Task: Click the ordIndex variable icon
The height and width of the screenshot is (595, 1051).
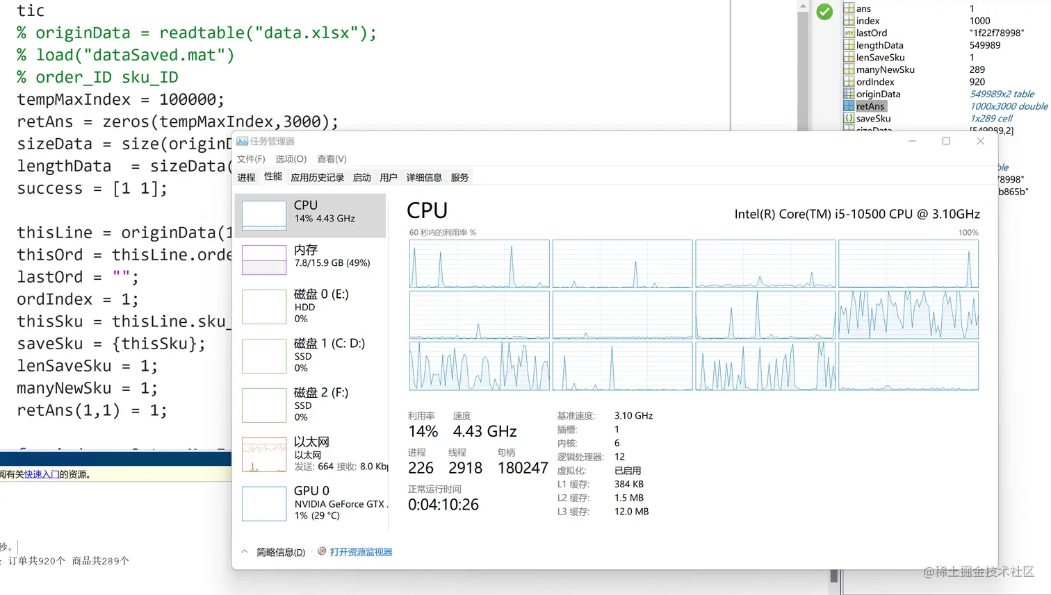Action: 849,82
